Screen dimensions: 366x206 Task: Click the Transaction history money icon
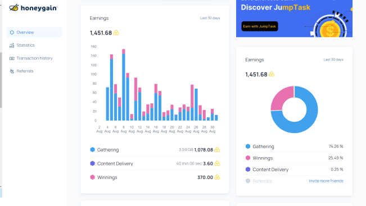point(12,58)
